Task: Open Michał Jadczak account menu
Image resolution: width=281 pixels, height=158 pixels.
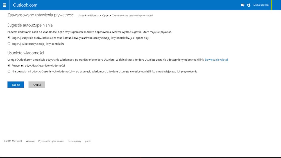Action: pos(261,5)
